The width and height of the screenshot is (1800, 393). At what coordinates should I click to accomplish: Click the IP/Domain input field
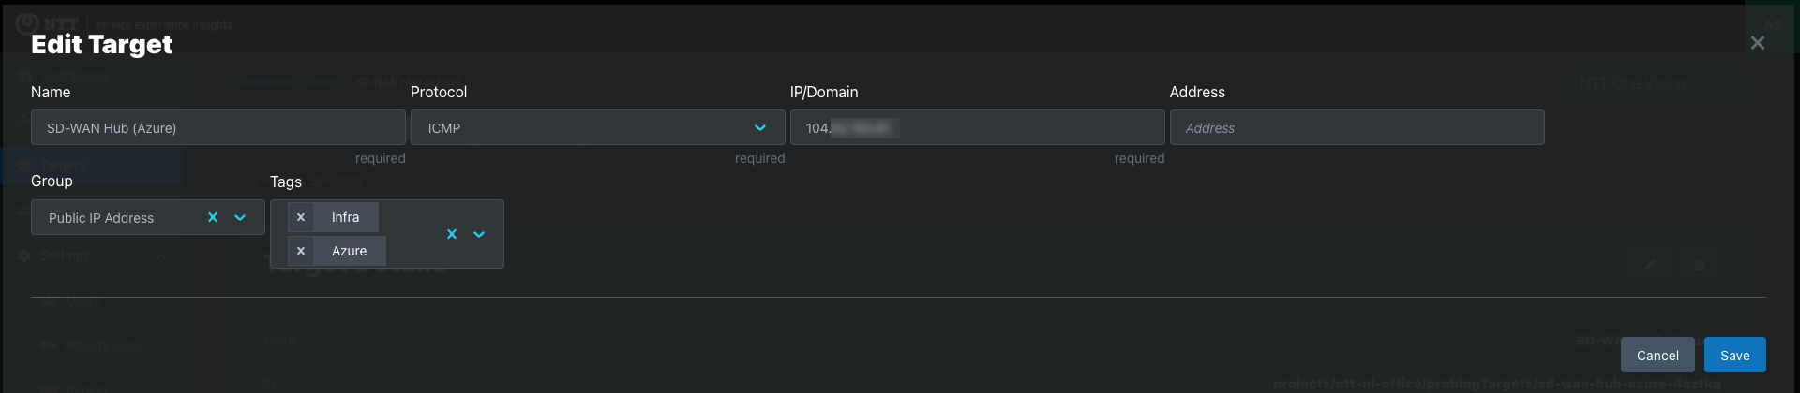[978, 127]
